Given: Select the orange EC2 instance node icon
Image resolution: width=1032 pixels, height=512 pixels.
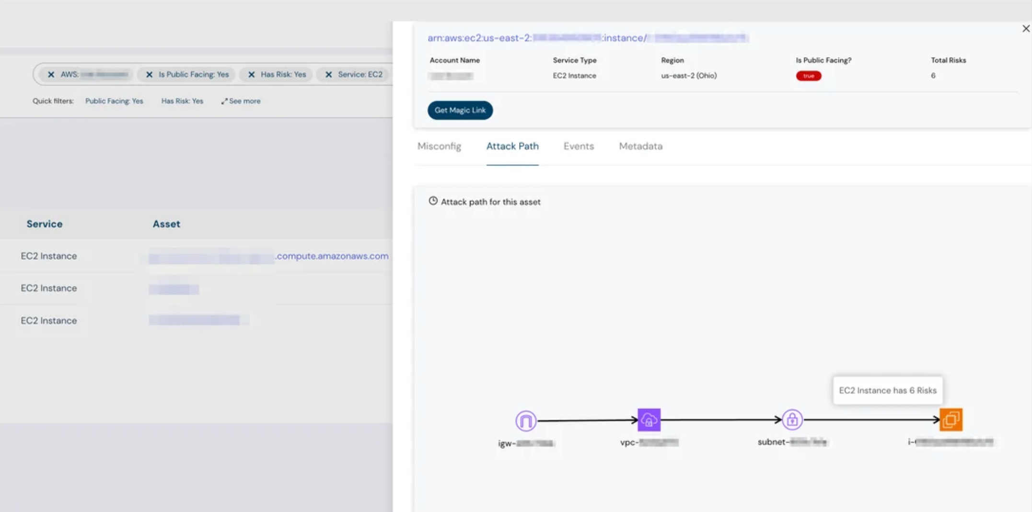Looking at the screenshot, I should (x=951, y=419).
